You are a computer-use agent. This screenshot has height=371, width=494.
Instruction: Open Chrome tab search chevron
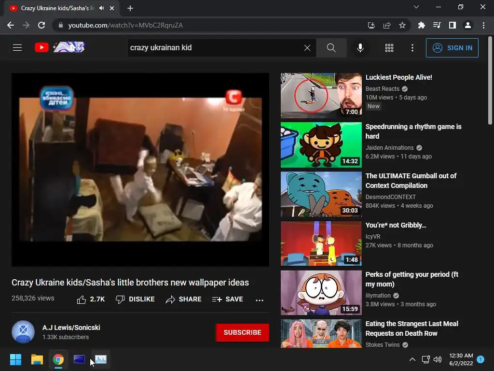click(x=416, y=7)
